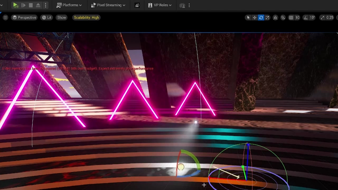The image size is (338, 190).
Task: Toggle grid snapping on or off
Action: 291,17
